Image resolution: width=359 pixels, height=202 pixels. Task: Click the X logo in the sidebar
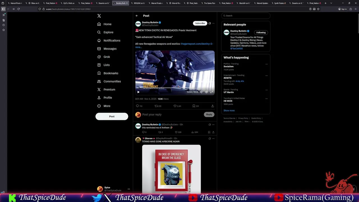point(99,16)
